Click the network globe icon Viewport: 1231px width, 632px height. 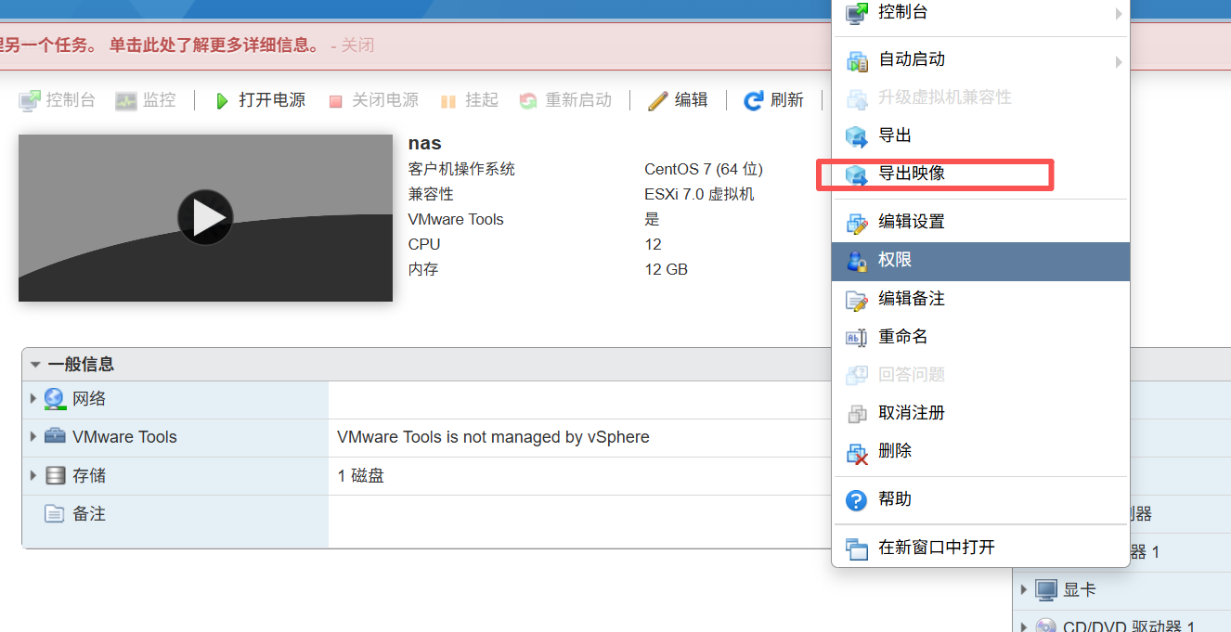point(56,399)
